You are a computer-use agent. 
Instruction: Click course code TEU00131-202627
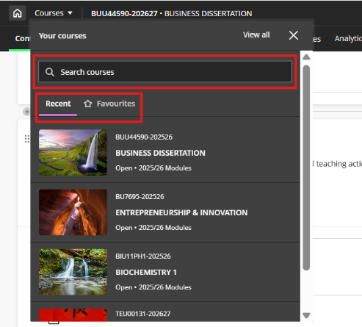[x=143, y=314]
